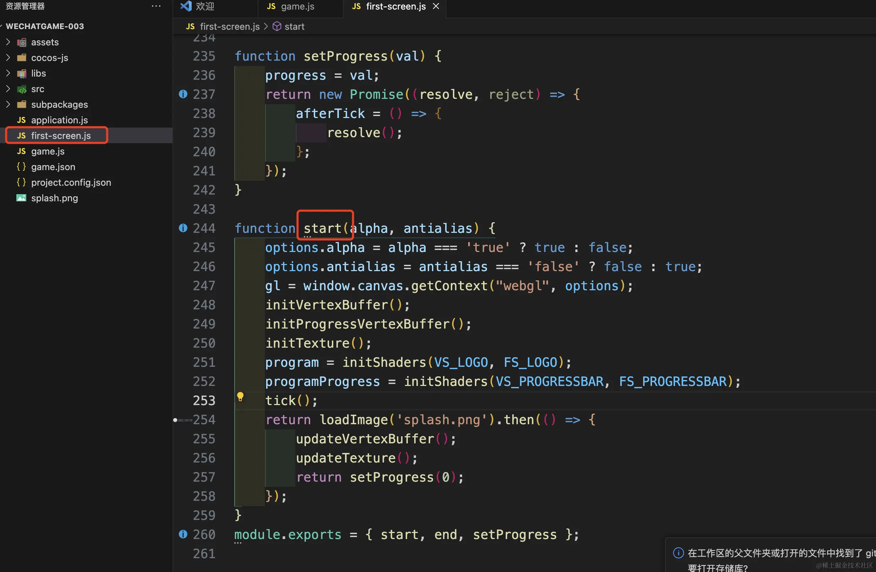This screenshot has width=876, height=572.
Task: Click first-screen.js in the breadcrumb
Action: pos(229,27)
